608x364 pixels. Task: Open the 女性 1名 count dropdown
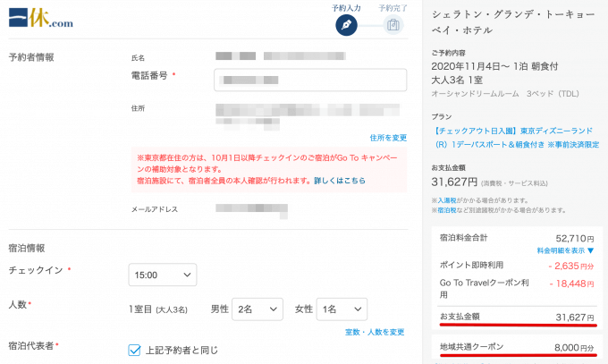tap(342, 309)
